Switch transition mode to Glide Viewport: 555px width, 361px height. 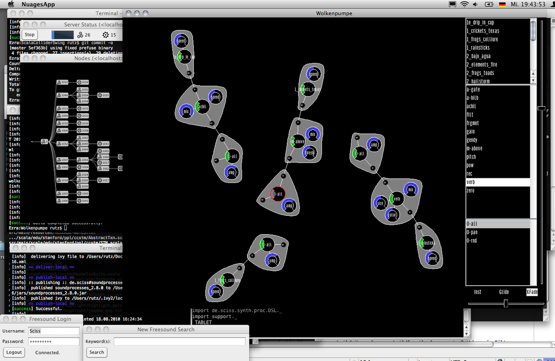coord(504,292)
